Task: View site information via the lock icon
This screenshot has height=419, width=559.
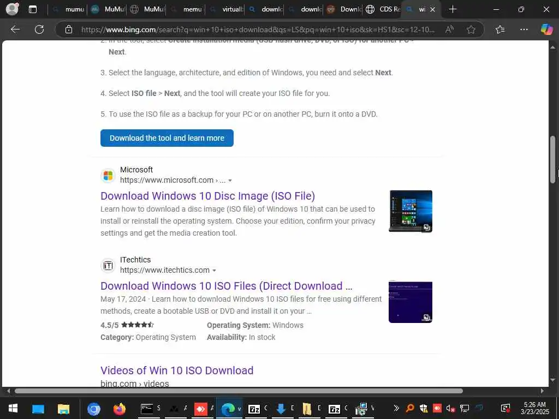Action: 69,29
